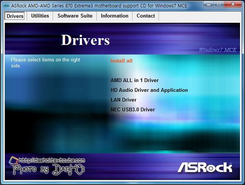Open the Contact tab
This screenshot has height=185, width=245.
[x=145, y=16]
